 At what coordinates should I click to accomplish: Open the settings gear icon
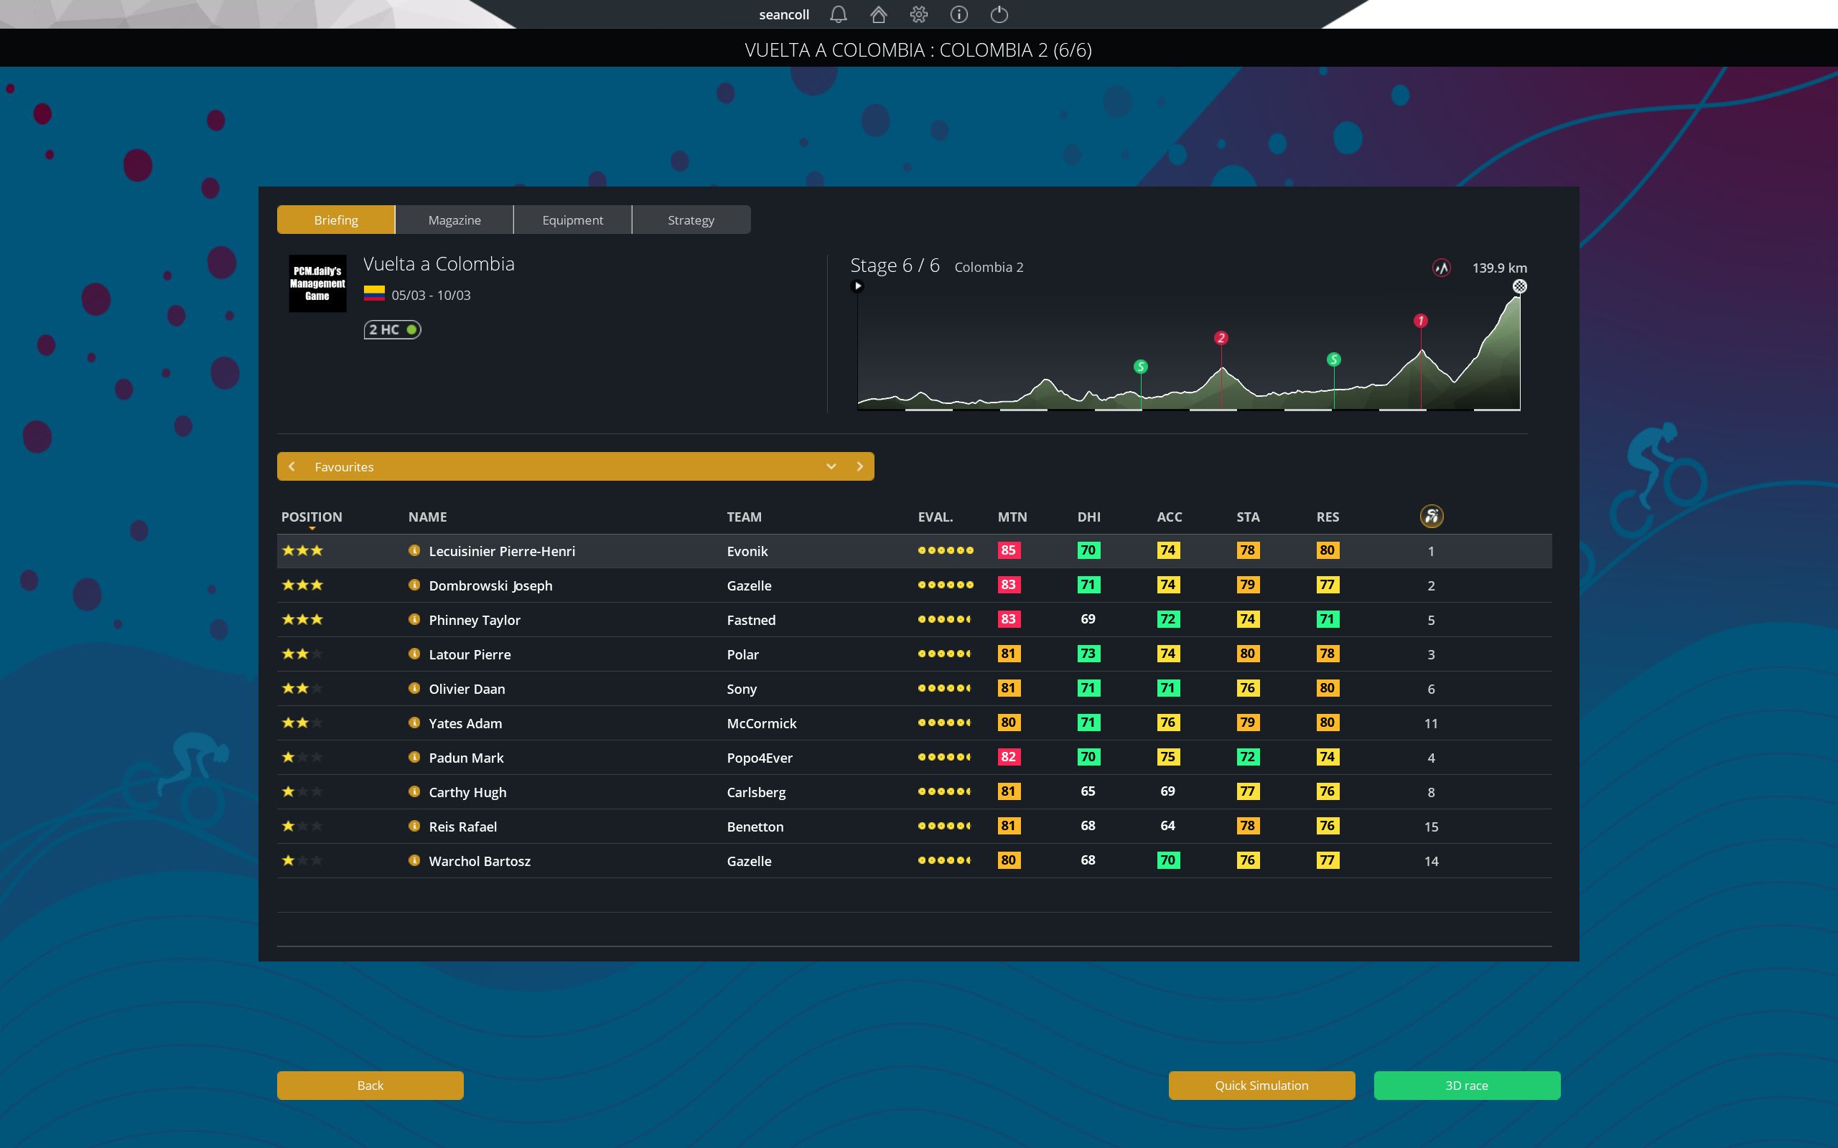pyautogui.click(x=919, y=14)
